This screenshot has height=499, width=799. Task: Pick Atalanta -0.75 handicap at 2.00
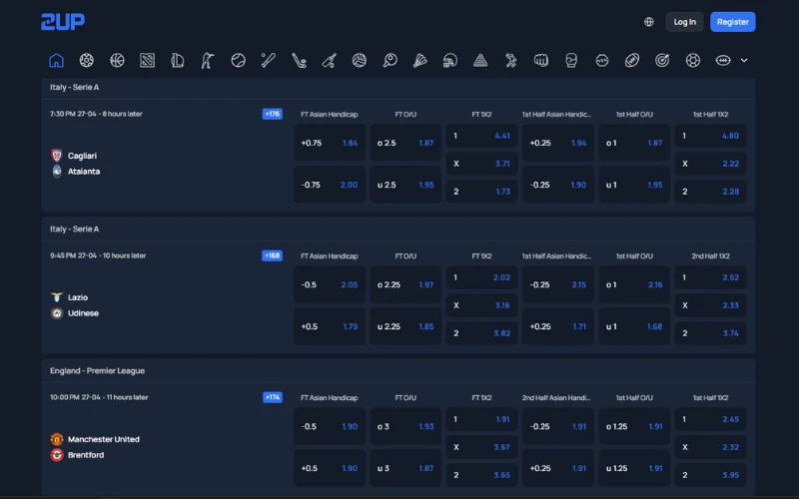330,185
